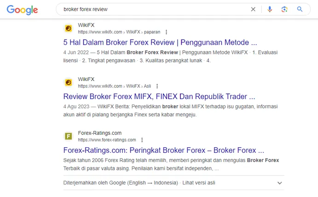The image size is (318, 197).
Task: Click the 'Forex-Ratings.com' site name
Action: (x=99, y=133)
